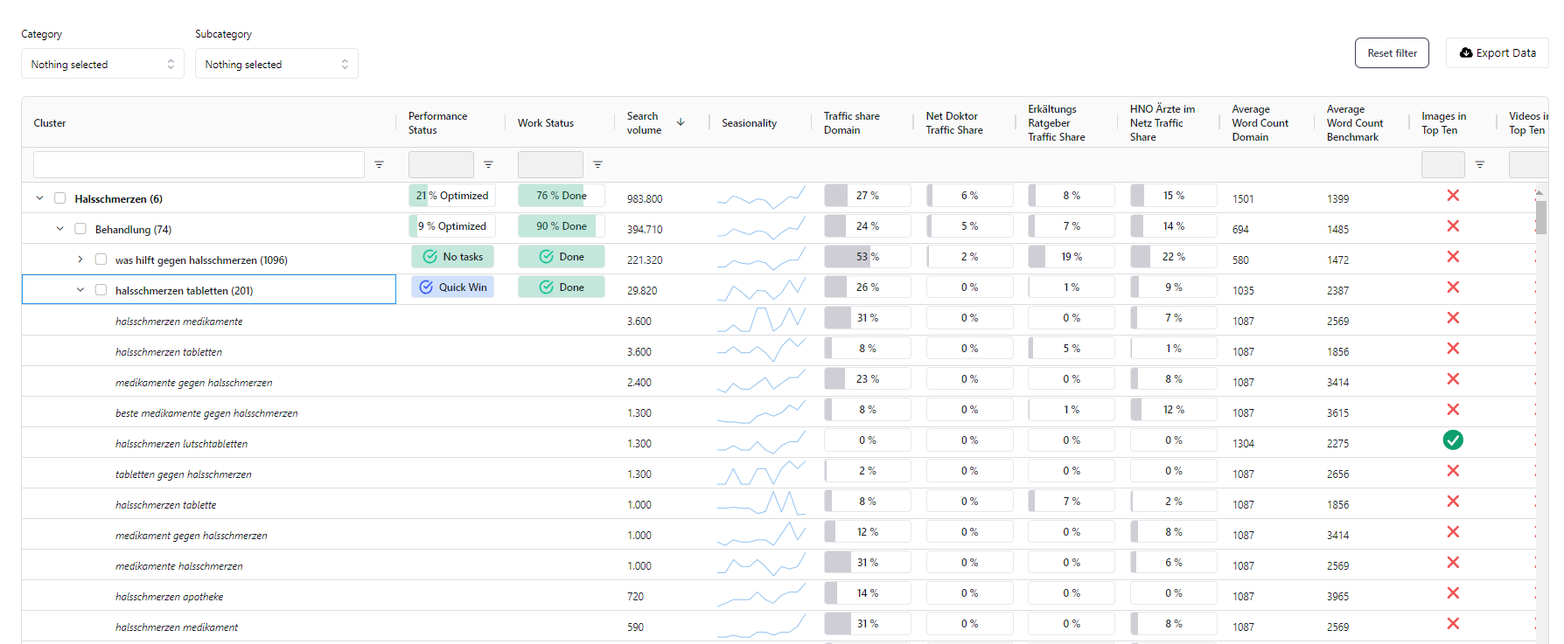Click the Search volume sort arrow
This screenshot has height=644, width=1564.
pyautogui.click(x=681, y=122)
